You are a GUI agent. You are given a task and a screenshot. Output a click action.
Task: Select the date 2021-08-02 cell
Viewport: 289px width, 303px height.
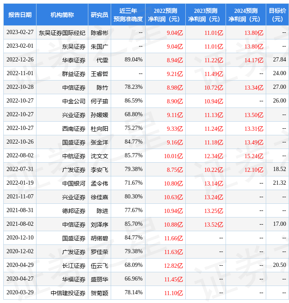(x=20, y=225)
